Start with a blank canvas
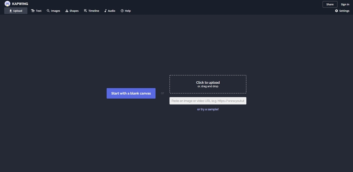Viewport: 353px width, 172px height. pyautogui.click(x=131, y=93)
